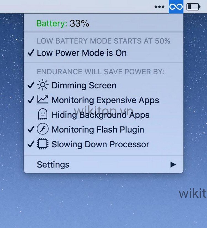207x228 pixels.
Task: Click the Endurance infinity icon in menu bar
Action: [x=176, y=7]
